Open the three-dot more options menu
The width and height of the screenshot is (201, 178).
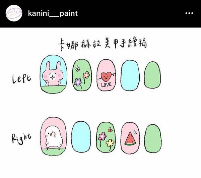[189, 13]
